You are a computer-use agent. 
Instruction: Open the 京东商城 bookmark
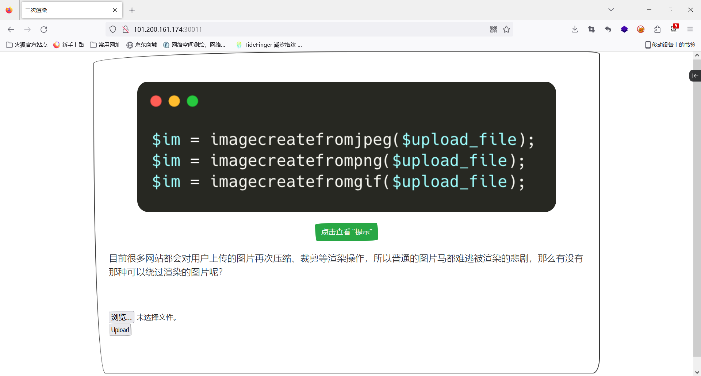point(142,45)
